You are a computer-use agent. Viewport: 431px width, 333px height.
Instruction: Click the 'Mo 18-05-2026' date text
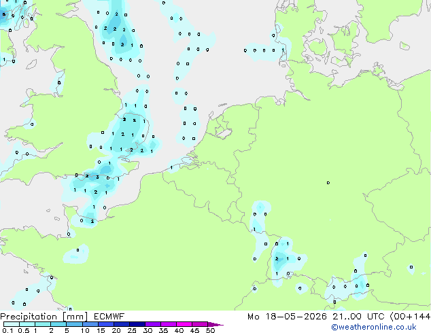[287, 317]
